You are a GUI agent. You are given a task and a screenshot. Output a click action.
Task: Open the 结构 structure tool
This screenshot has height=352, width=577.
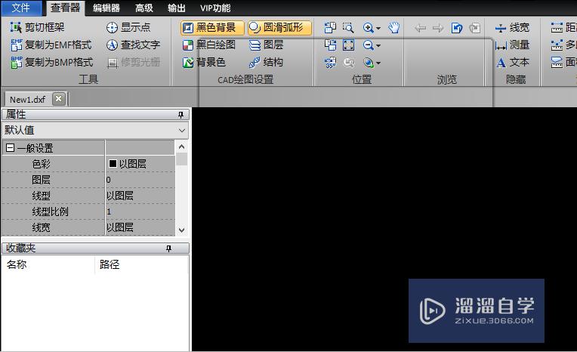[x=266, y=62]
